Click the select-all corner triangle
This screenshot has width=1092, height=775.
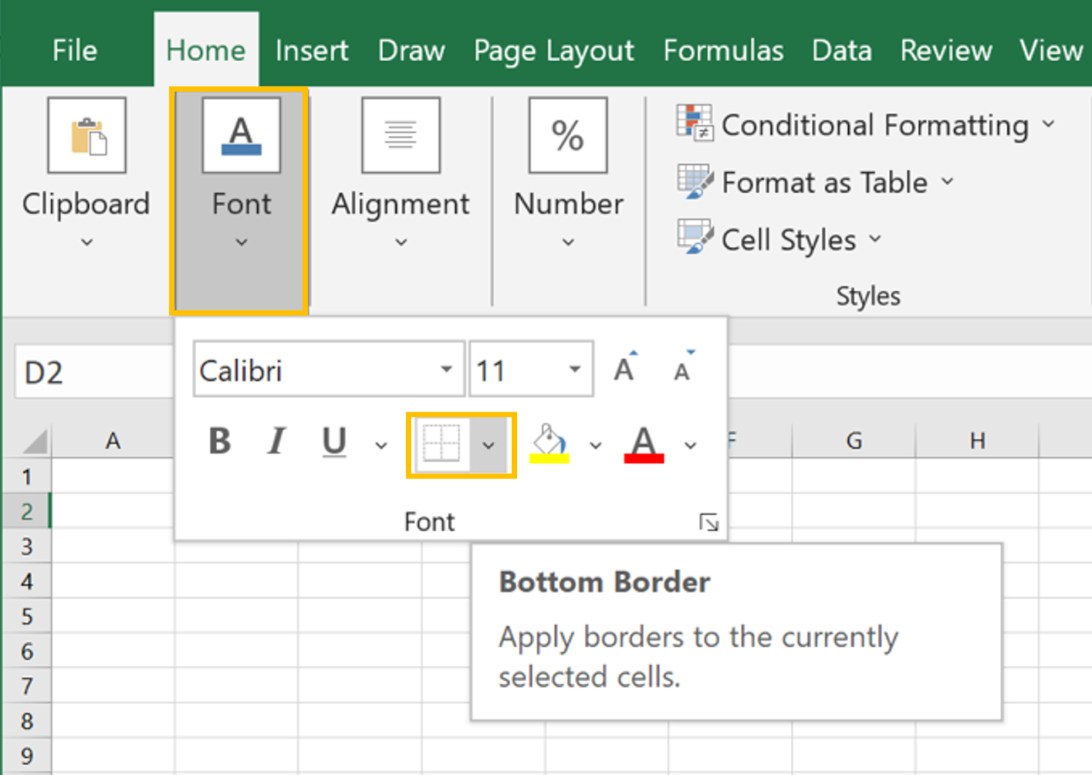point(35,441)
